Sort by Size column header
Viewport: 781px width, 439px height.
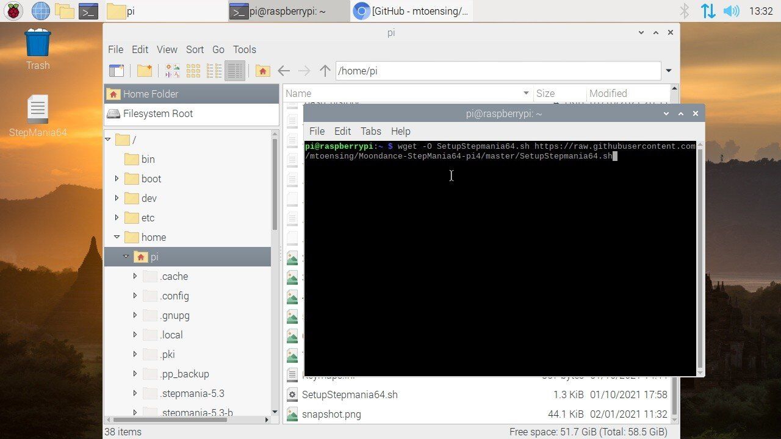point(559,93)
